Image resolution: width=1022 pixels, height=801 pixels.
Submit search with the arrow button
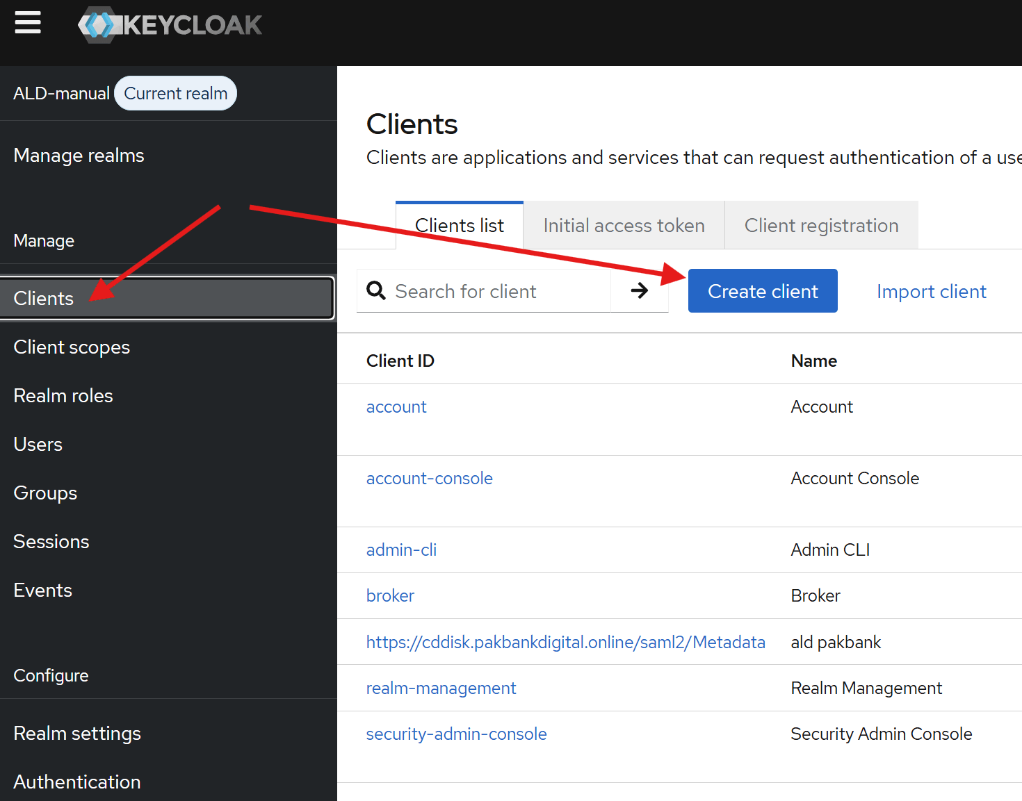(x=640, y=290)
